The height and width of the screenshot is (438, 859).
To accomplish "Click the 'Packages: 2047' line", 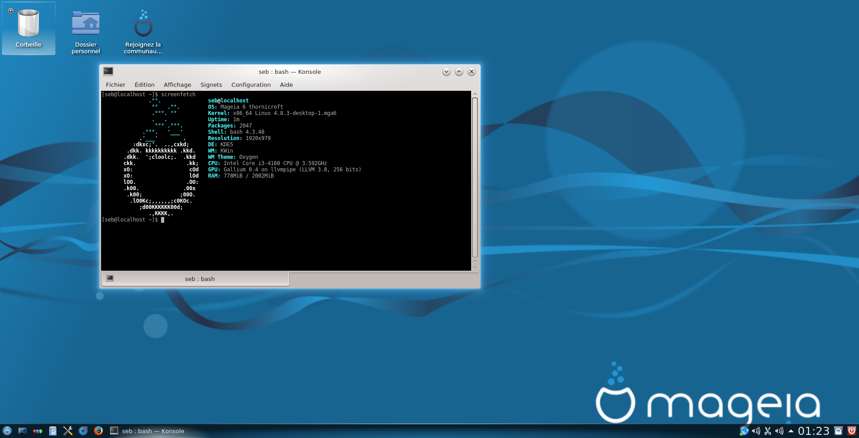I will [230, 126].
